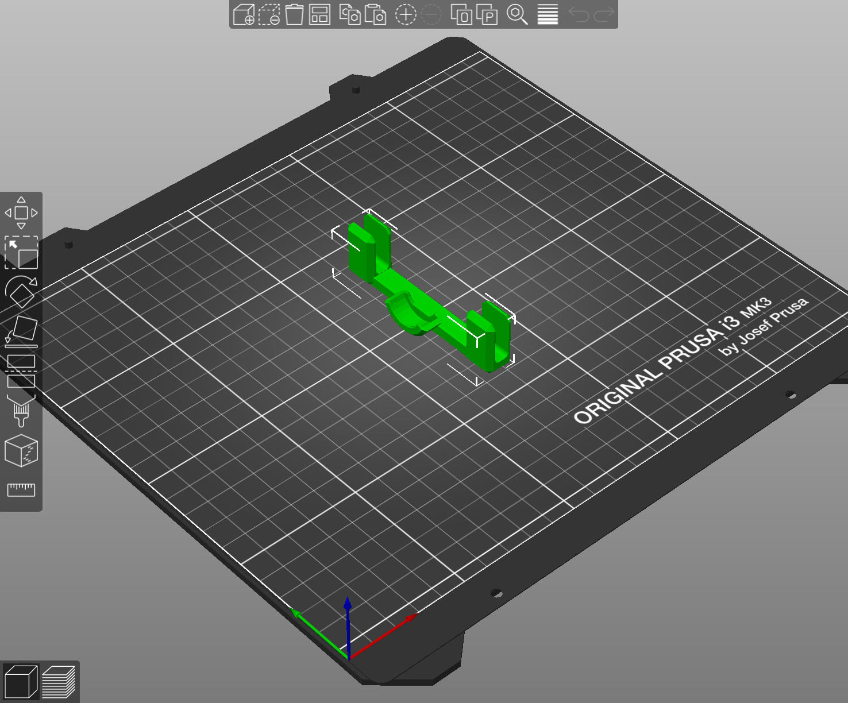The image size is (848, 703).
Task: Click the Delete selected object icon
Action: 269,14
